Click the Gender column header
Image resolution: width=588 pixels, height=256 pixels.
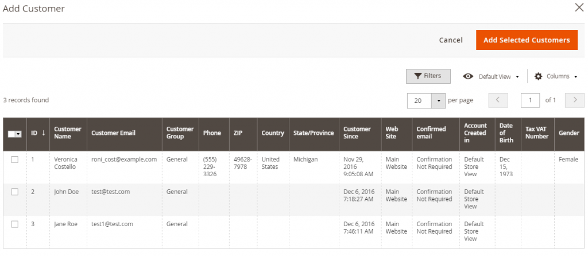(569, 133)
